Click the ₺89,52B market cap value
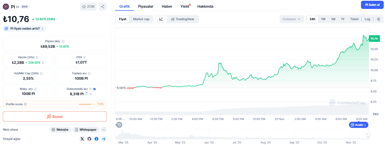Screen dimensions: 385x145 [x=48, y=46]
